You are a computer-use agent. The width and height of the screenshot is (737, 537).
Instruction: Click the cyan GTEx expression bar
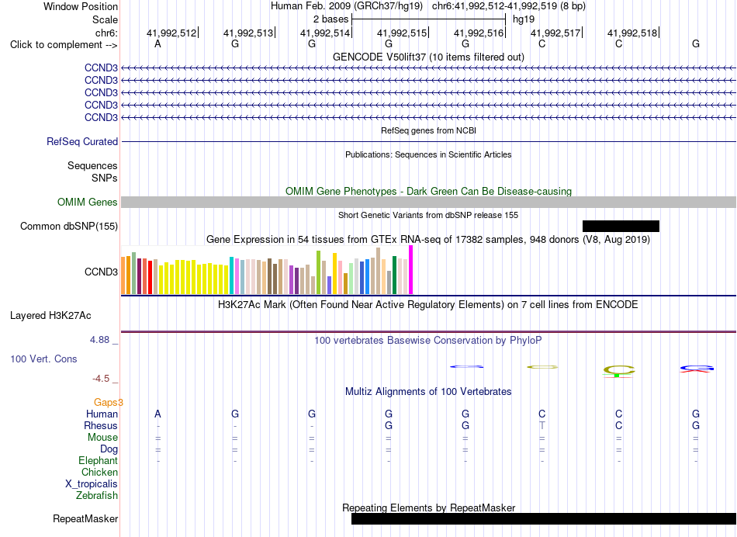[231, 275]
